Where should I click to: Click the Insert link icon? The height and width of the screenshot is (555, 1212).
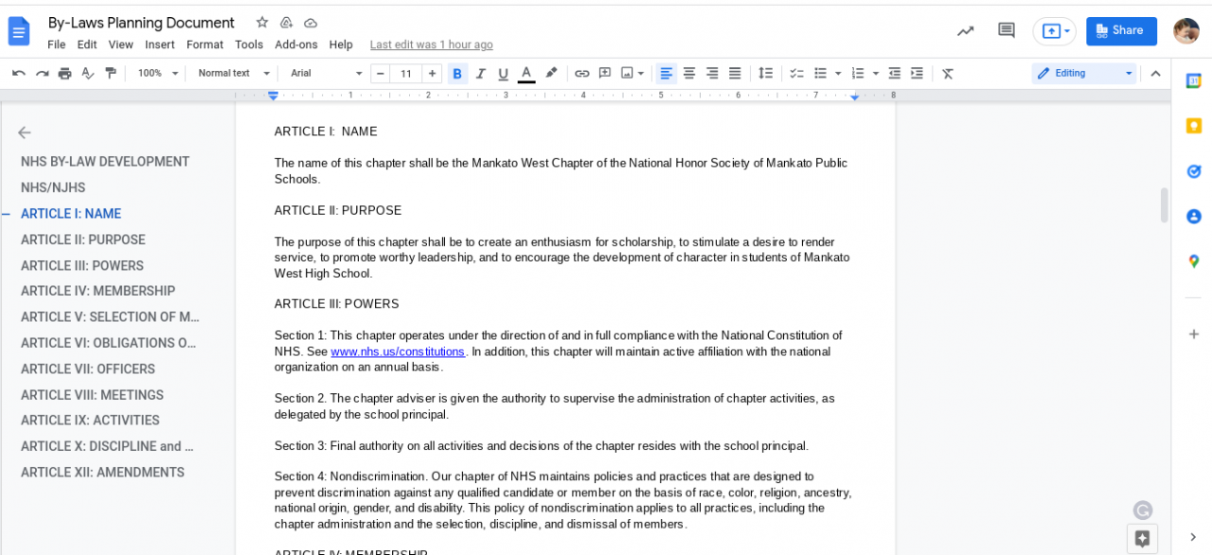pyautogui.click(x=581, y=73)
